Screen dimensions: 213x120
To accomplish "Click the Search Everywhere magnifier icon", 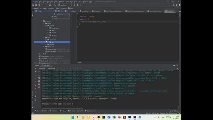I will tap(174, 5).
